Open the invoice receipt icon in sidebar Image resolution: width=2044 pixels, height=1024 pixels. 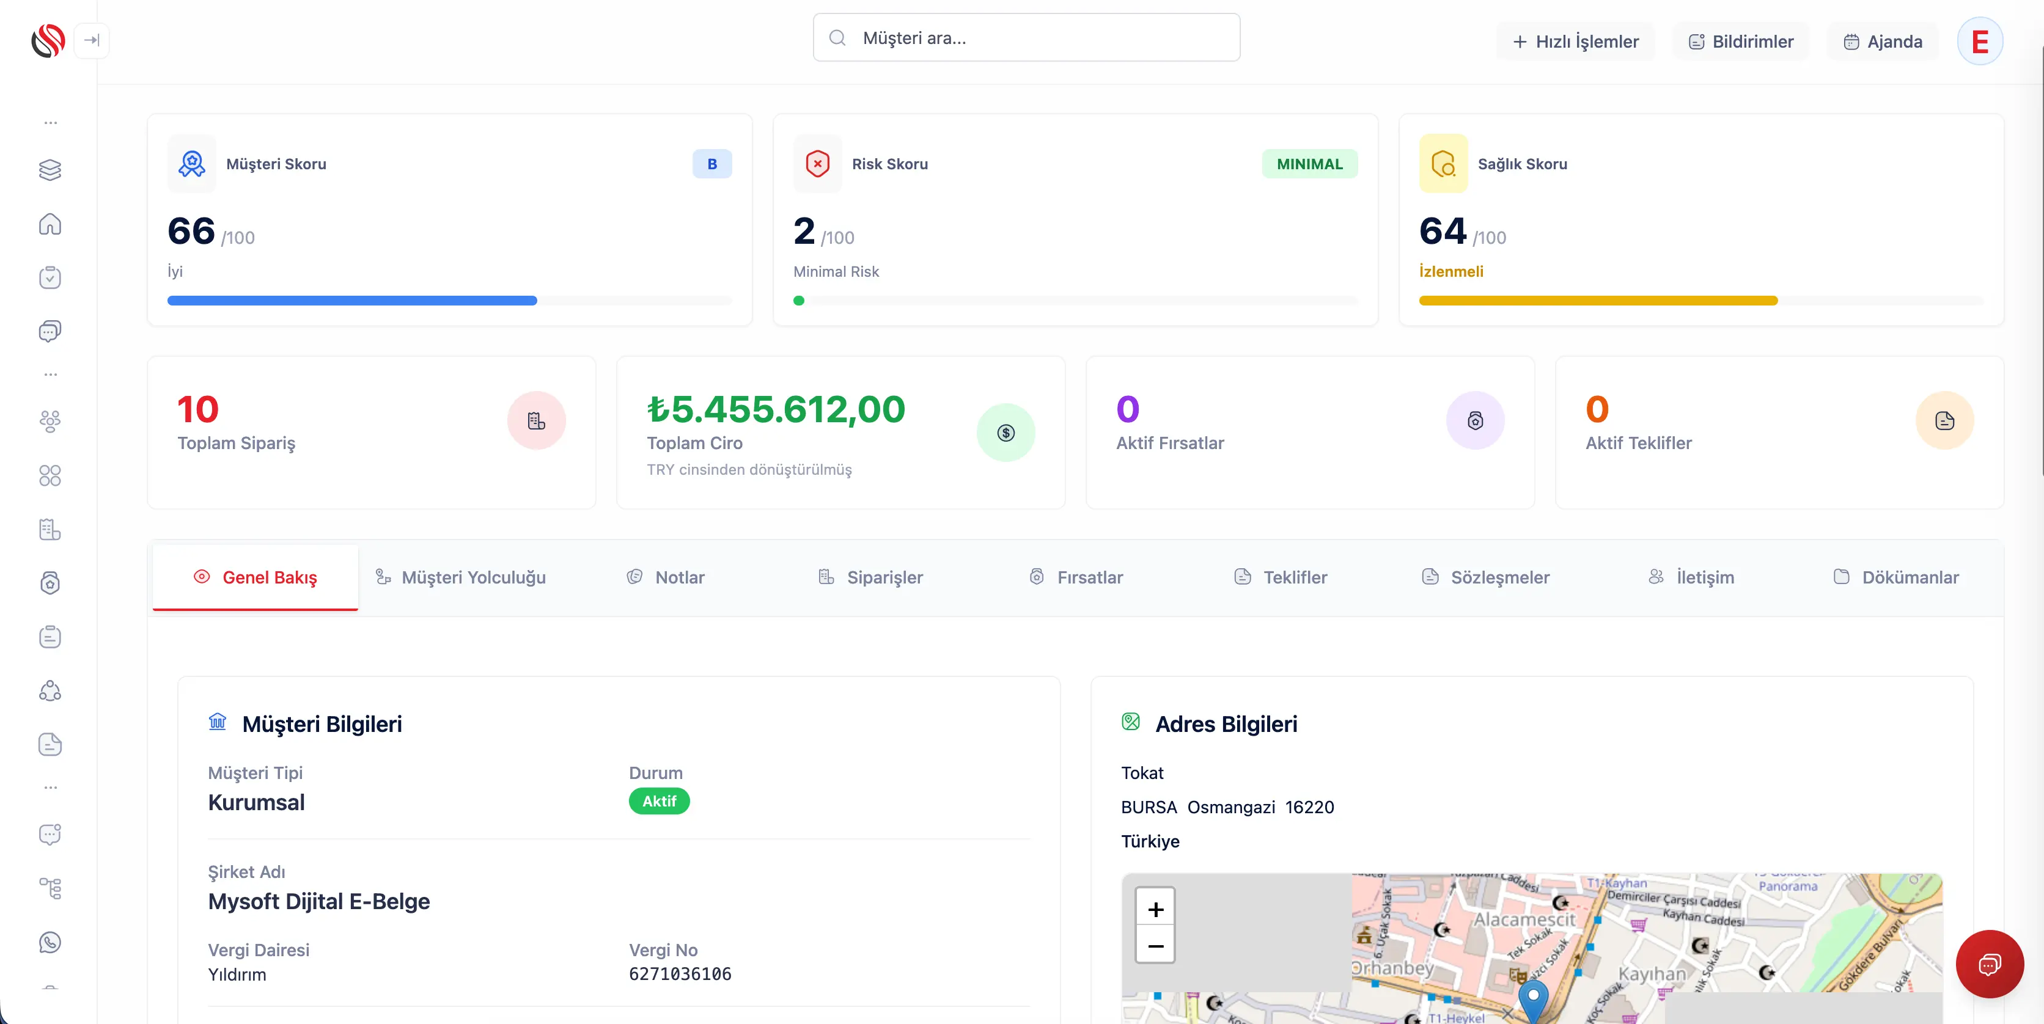(x=50, y=530)
